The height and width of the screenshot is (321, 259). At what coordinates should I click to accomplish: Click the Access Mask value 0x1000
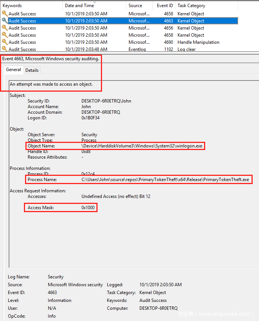click(88, 208)
